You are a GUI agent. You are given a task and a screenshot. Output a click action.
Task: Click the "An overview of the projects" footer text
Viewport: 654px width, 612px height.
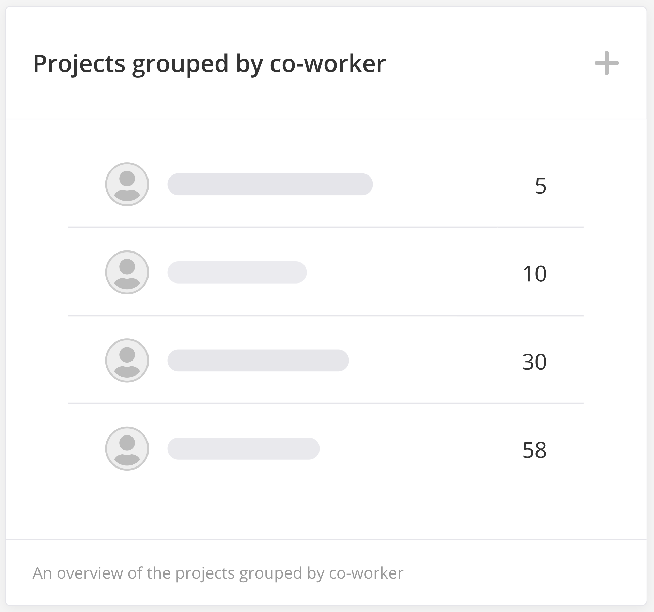[x=218, y=573]
